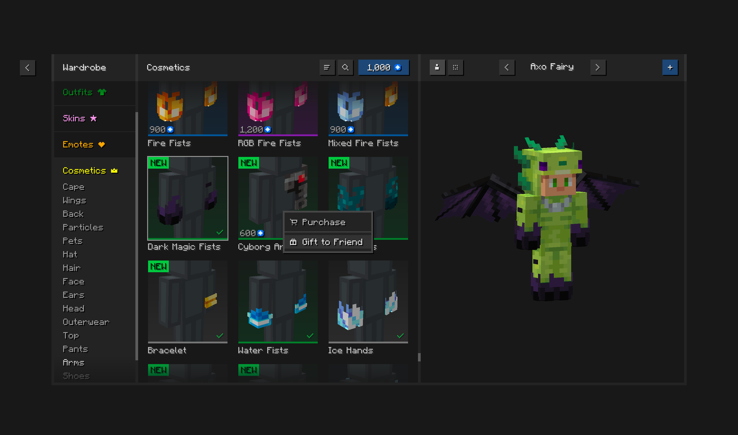
Task: Select the single character preview view
Action: tap(437, 67)
